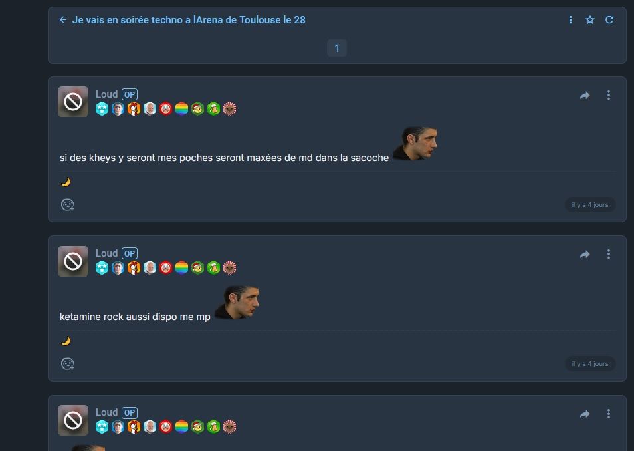The height and width of the screenshot is (451, 634).
Task: Open the topic options three-dot menu
Action: (x=570, y=19)
